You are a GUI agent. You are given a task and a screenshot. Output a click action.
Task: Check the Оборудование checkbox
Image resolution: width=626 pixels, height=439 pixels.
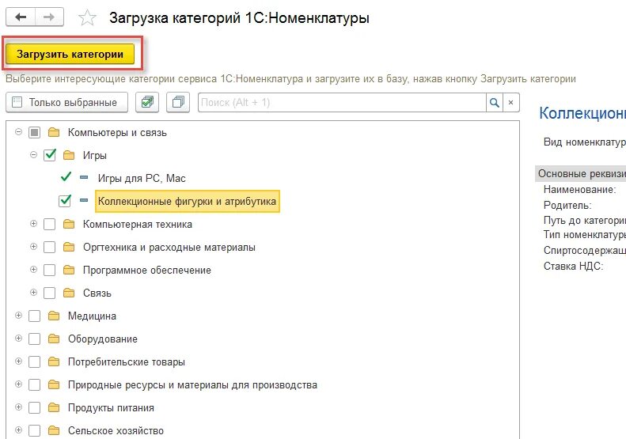tap(34, 339)
